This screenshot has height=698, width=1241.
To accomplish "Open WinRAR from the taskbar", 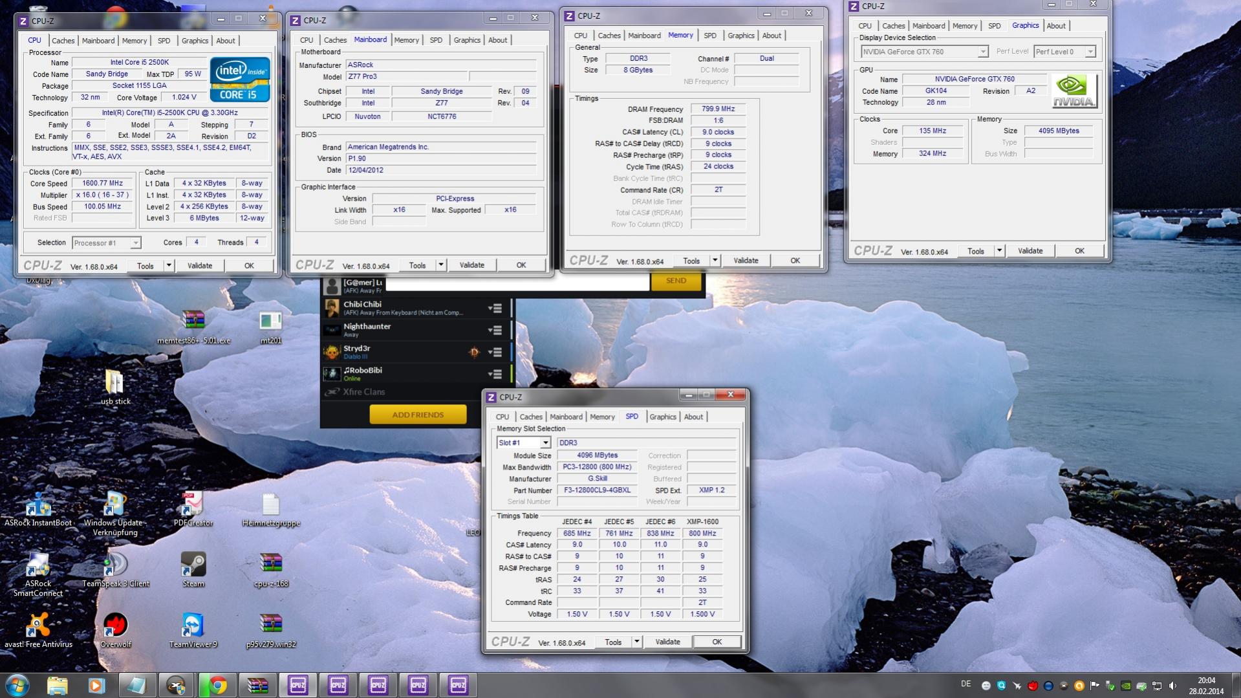I will pyautogui.click(x=257, y=685).
